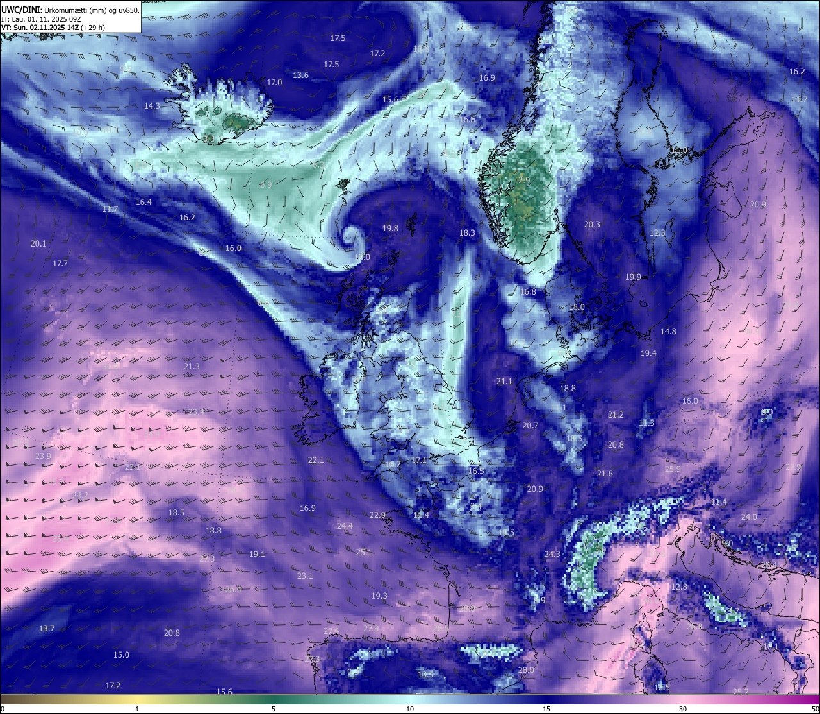This screenshot has height=714, width=820.
Task: Click the 19.8 value label
Action: coord(390,229)
